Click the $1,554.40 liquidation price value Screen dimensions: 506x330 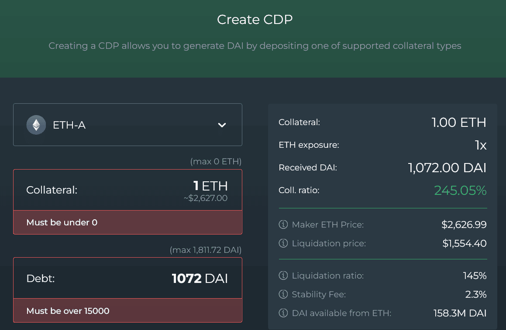[x=465, y=243]
